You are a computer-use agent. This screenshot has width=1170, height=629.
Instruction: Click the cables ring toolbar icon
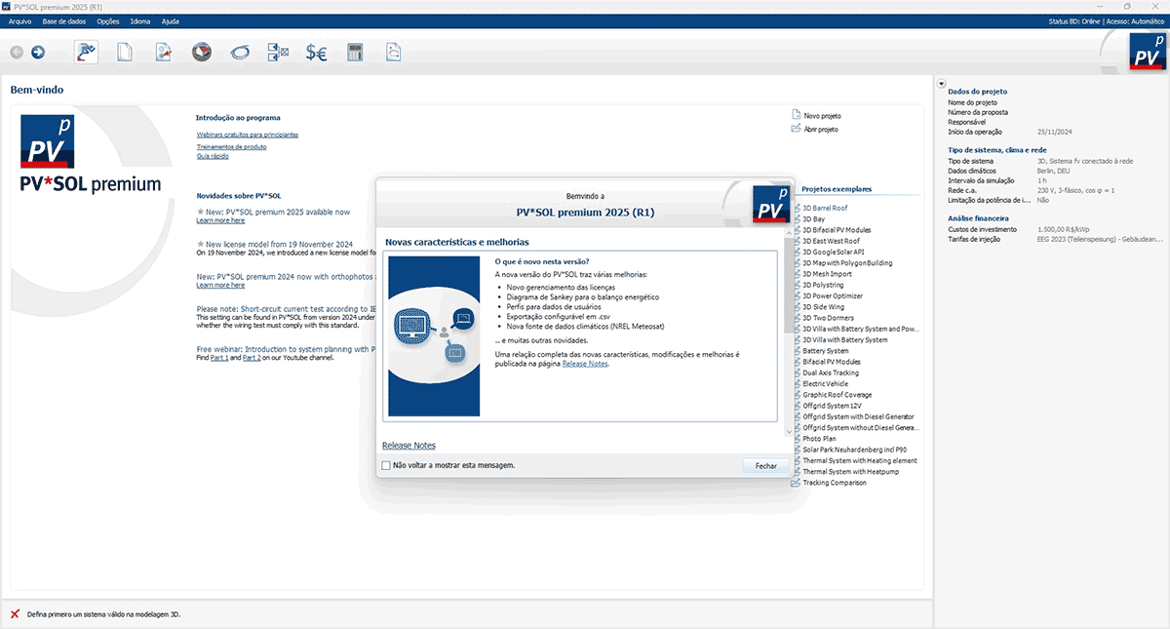point(240,53)
